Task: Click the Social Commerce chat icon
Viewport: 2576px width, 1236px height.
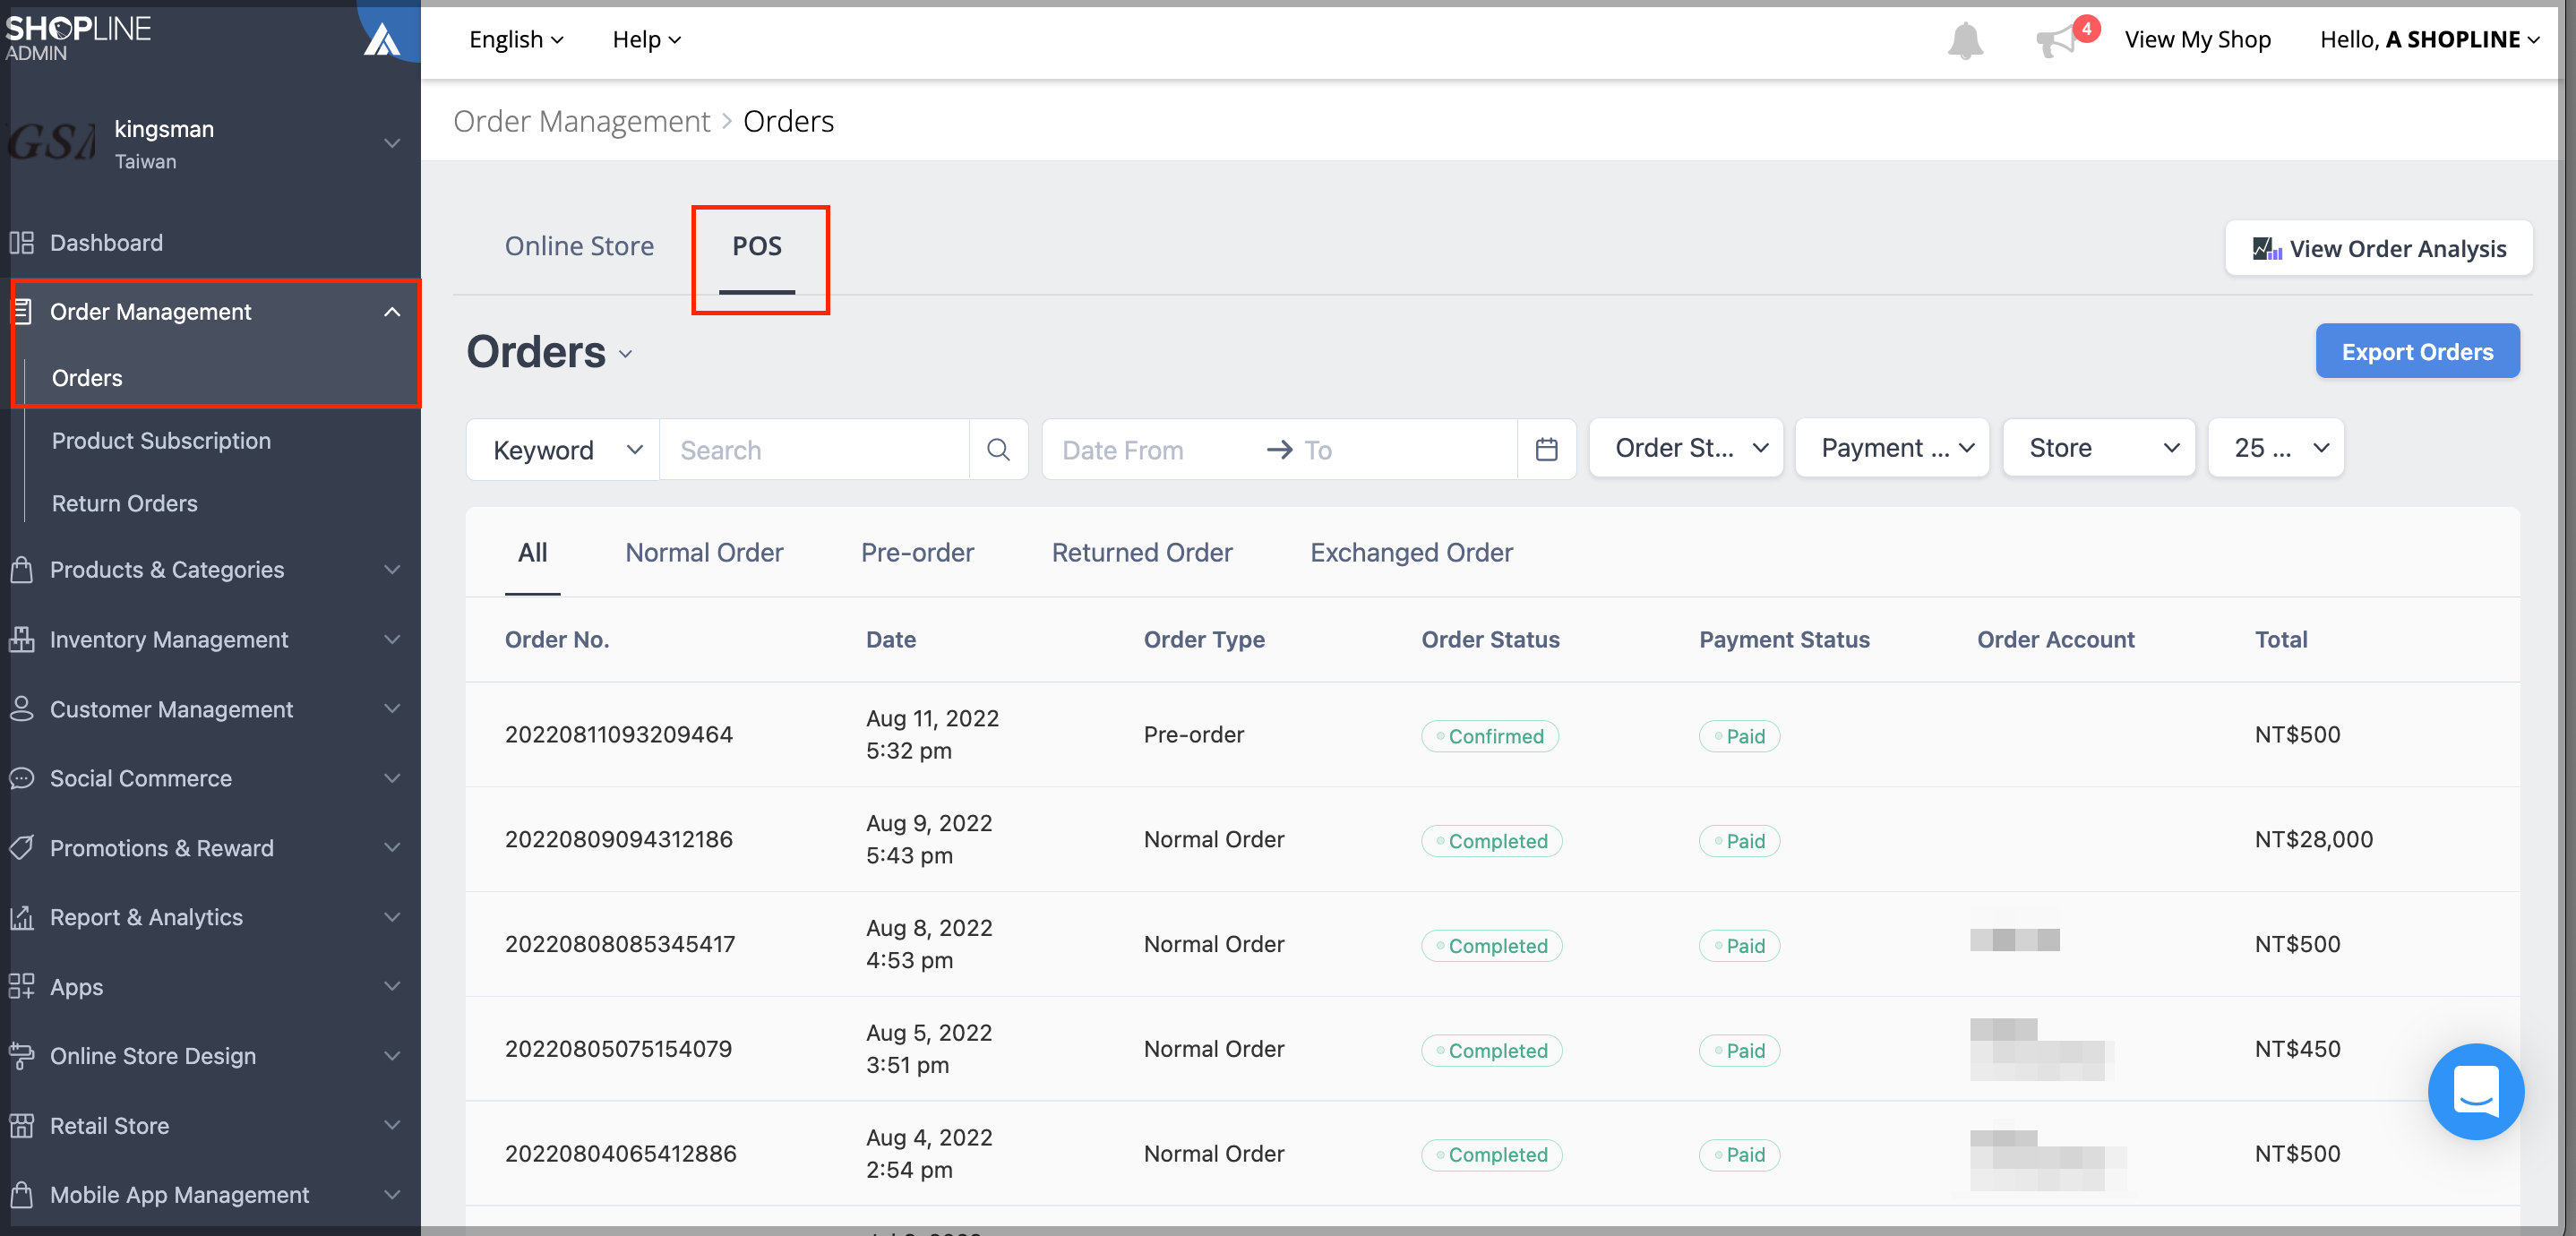Action: tap(22, 779)
